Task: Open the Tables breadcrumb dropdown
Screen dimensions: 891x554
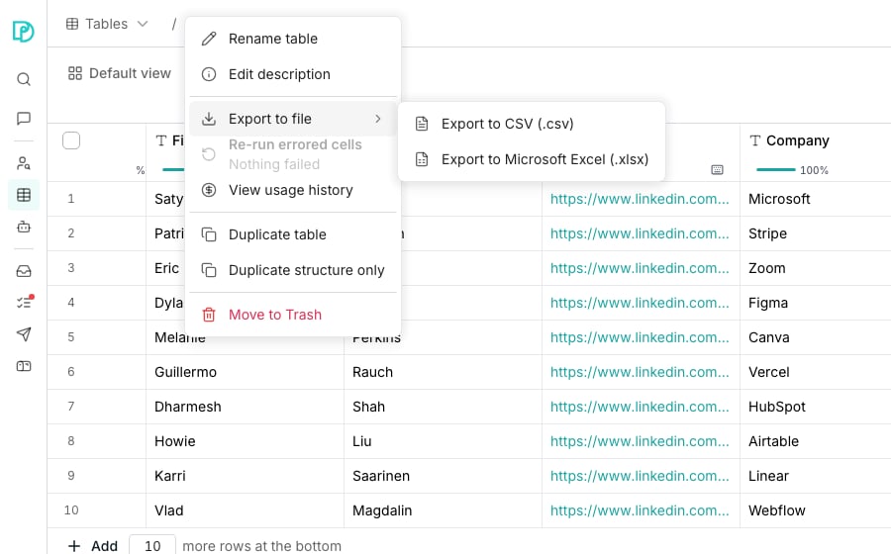Action: [x=107, y=24]
